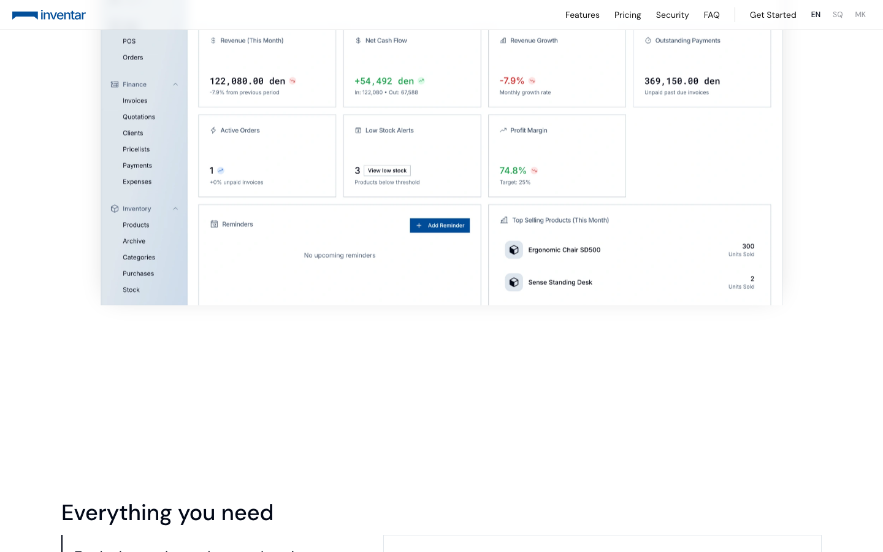Open Purchases in the sidebar
The width and height of the screenshot is (883, 552).
pos(138,274)
